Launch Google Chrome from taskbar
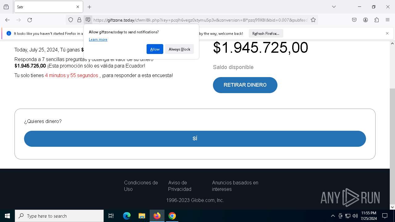Image resolution: width=395 pixels, height=222 pixels. click(x=172, y=216)
